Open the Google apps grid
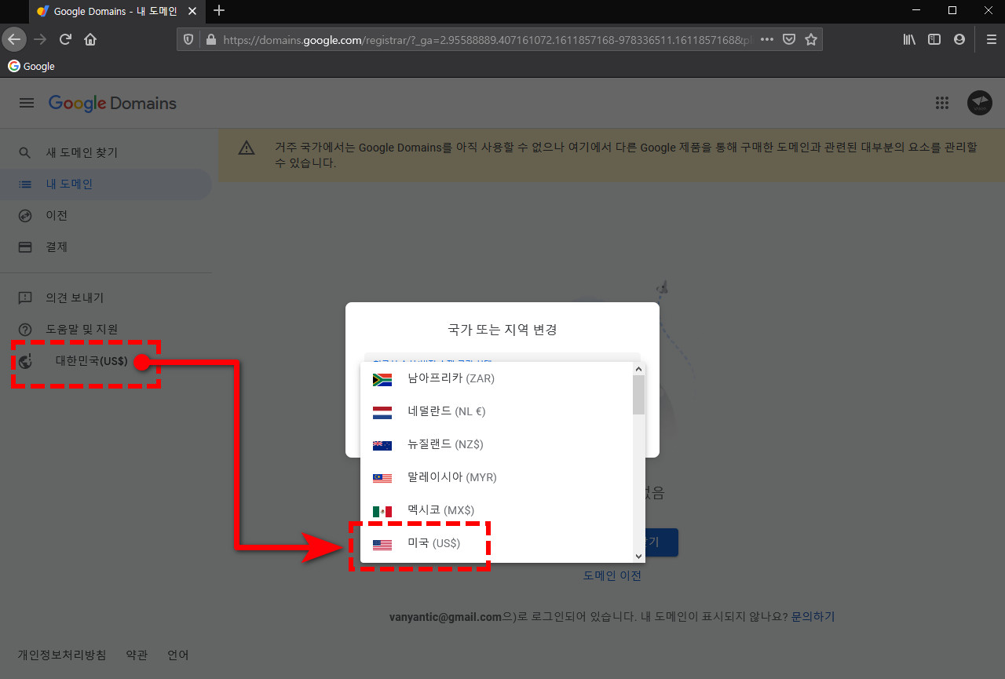The height and width of the screenshot is (679, 1005). 942,103
